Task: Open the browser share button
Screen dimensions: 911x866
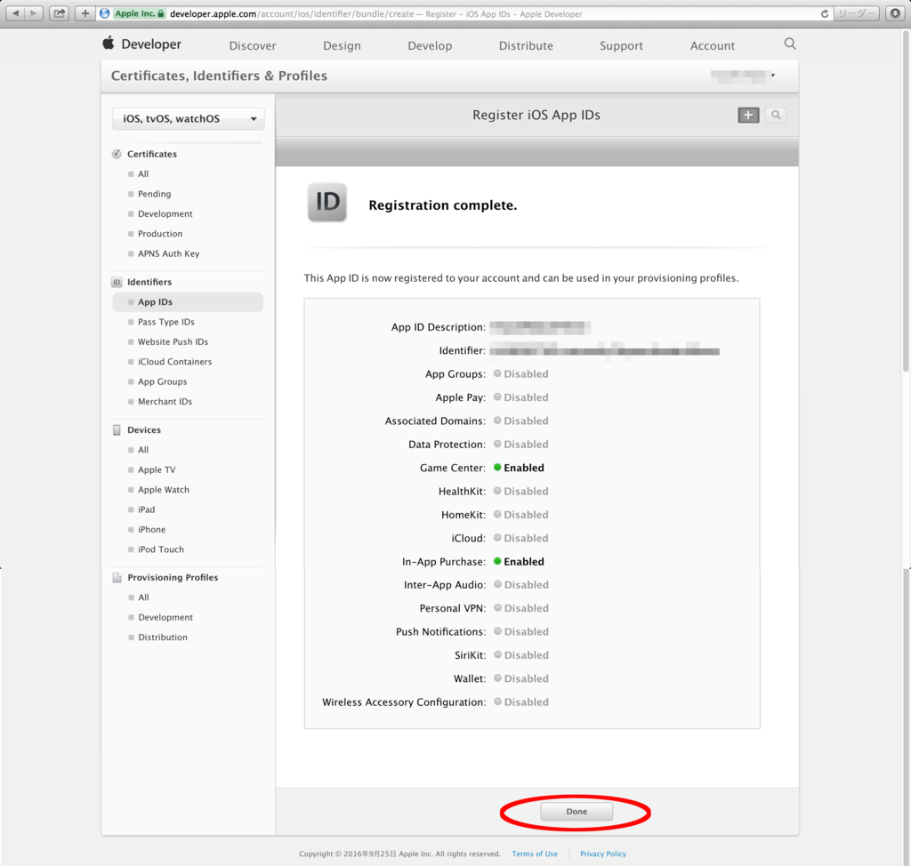Action: tap(60, 13)
